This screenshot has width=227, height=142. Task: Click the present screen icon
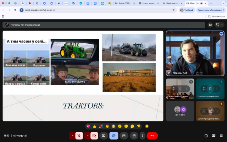[x=104, y=136]
